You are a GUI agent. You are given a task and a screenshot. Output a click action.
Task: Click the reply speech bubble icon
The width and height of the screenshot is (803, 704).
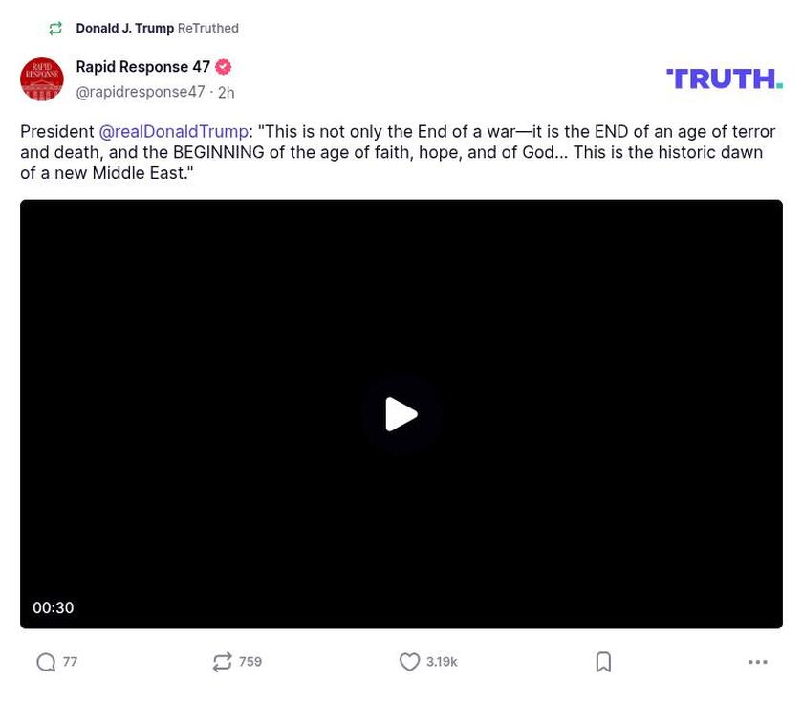coord(46,662)
